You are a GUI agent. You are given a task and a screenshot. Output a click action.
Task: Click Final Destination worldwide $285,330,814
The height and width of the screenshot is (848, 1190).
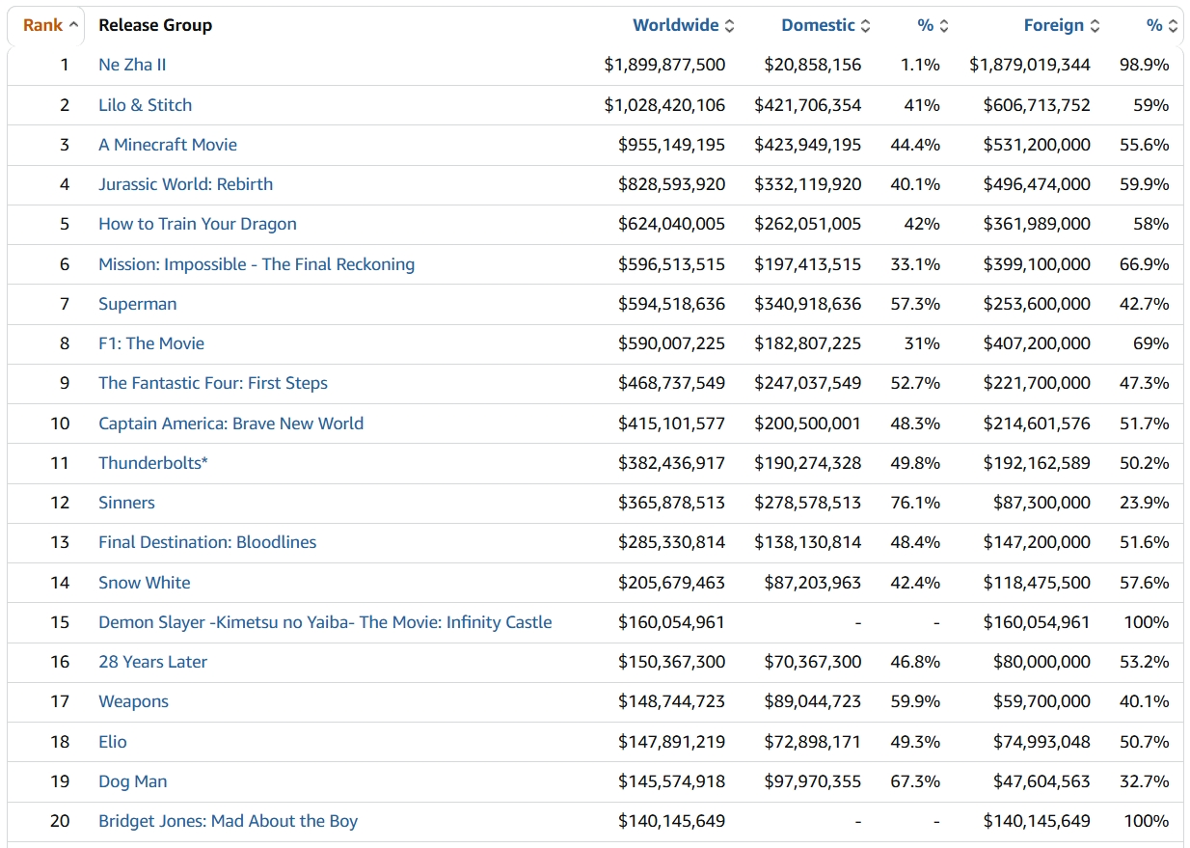(x=671, y=542)
